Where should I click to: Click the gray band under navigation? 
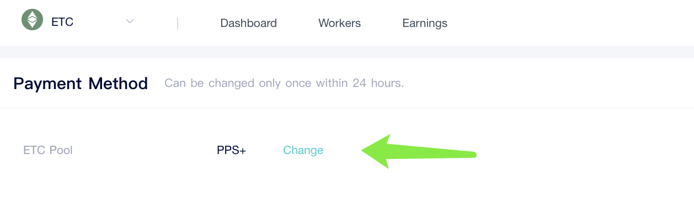[347, 52]
